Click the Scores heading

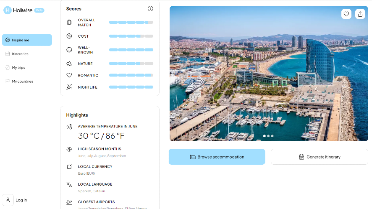tap(74, 9)
